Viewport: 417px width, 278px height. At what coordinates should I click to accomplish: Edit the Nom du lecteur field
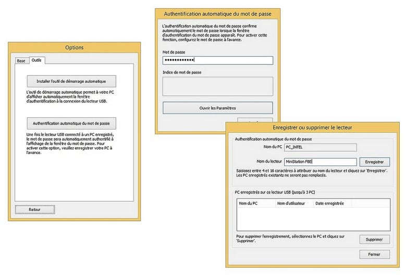[x=321, y=162]
